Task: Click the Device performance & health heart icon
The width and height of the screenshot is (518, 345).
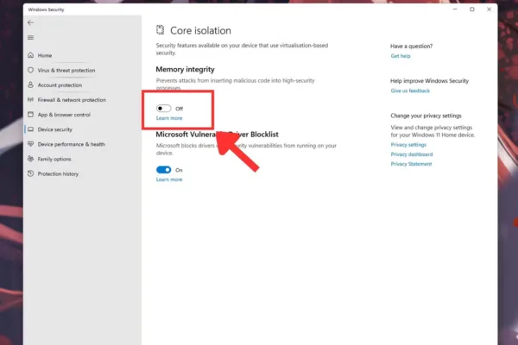Action: (31, 144)
